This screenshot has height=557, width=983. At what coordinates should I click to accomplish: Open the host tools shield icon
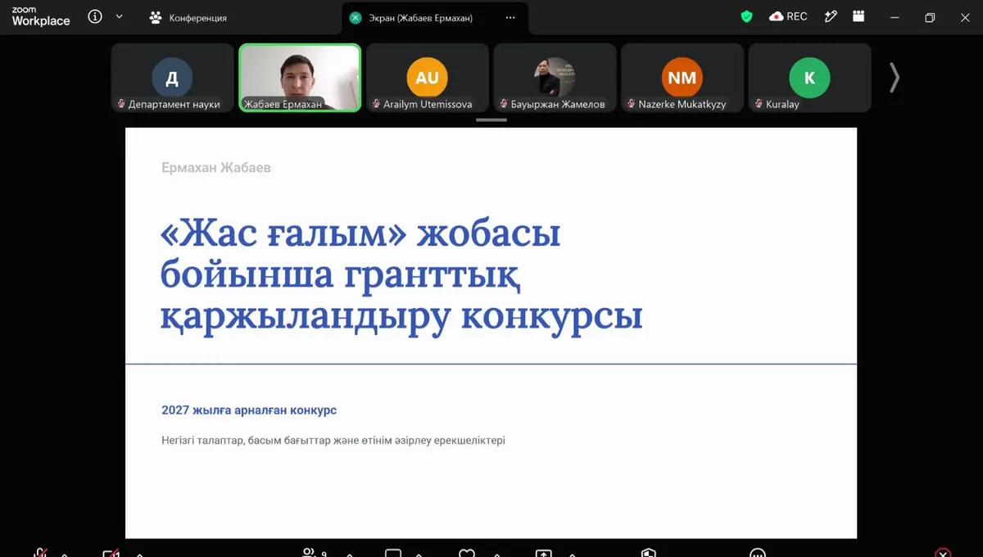649,554
